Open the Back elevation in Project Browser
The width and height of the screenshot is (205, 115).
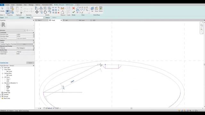coord(8,85)
